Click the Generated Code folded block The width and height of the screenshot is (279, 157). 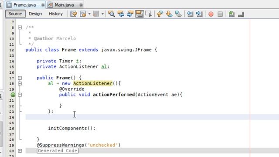pyautogui.click(x=58, y=150)
